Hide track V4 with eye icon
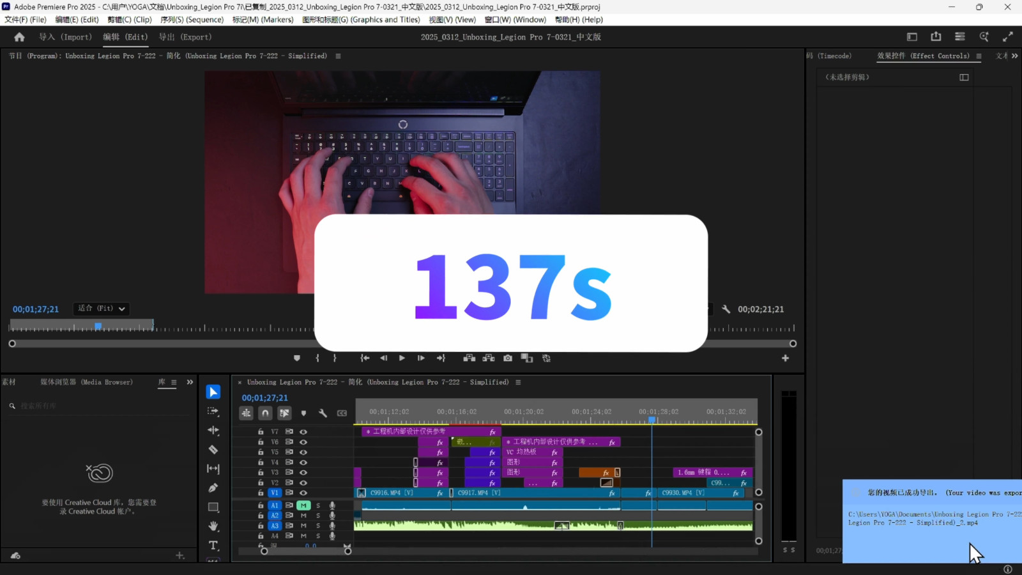1022x575 pixels. pyautogui.click(x=303, y=463)
